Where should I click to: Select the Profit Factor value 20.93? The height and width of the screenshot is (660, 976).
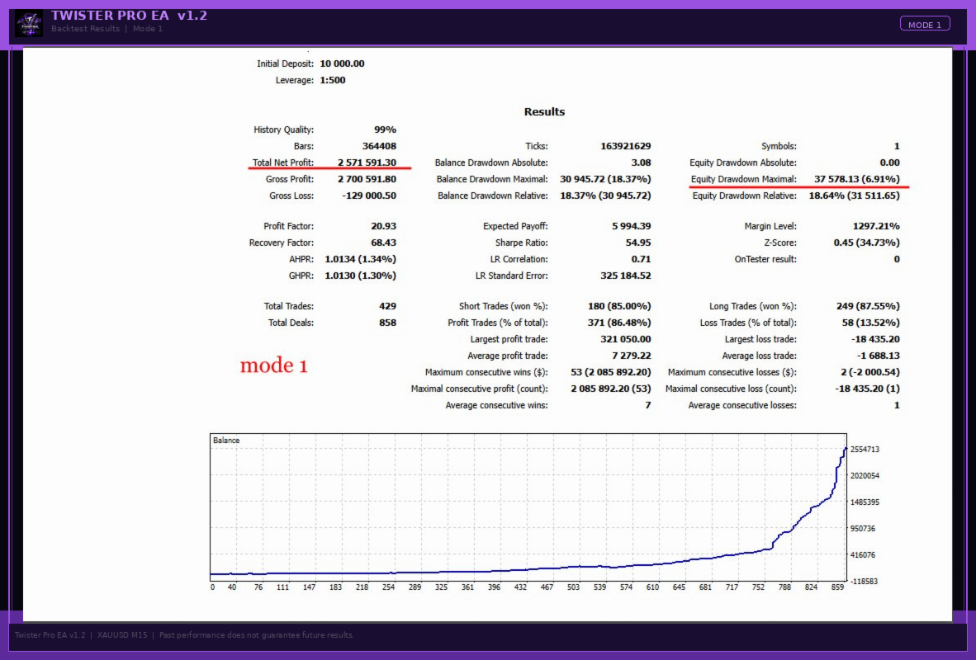point(382,225)
